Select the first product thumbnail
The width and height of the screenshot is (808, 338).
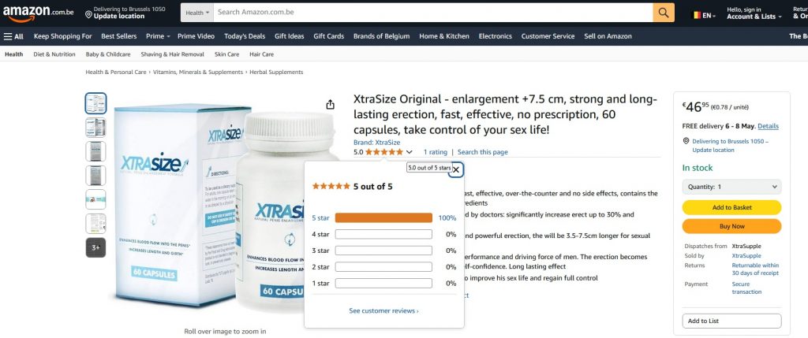tap(95, 103)
